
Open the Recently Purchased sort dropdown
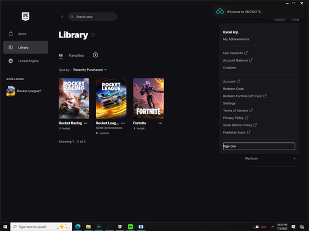click(90, 70)
